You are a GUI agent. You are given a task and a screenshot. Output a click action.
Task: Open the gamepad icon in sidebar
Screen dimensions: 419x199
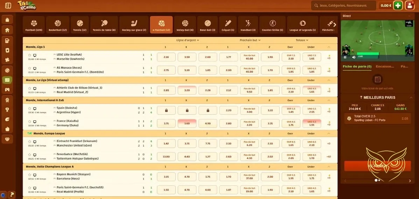[x=7, y=89]
